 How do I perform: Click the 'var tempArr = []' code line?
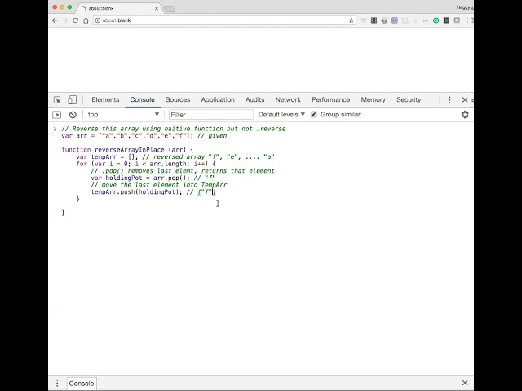click(x=175, y=156)
